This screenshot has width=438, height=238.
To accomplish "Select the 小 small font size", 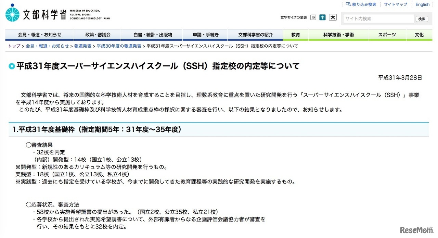I will pyautogui.click(x=313, y=17).
